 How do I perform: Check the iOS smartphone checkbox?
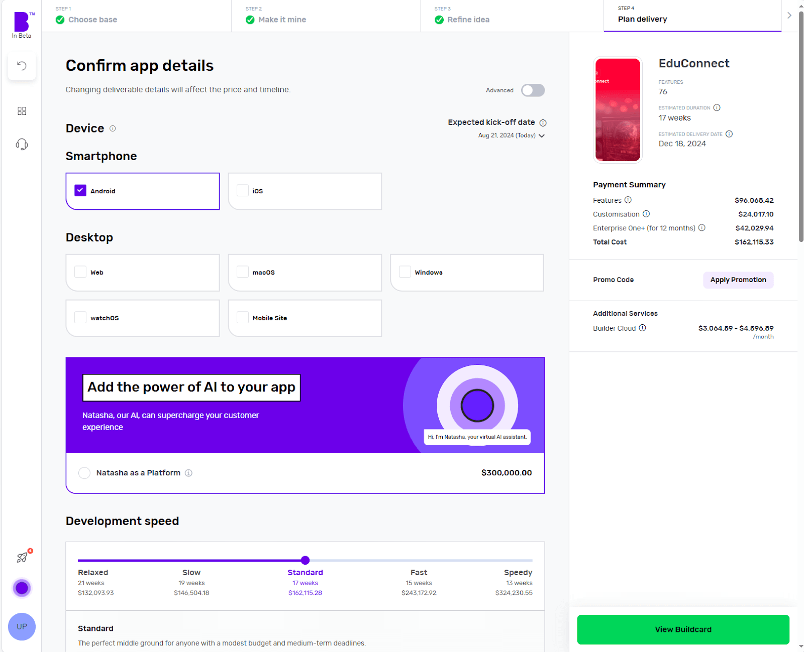tap(243, 191)
